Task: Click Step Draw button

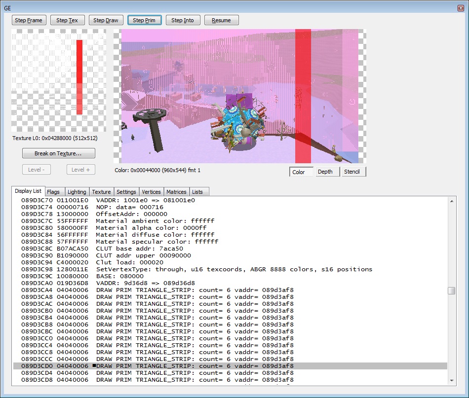Action: (x=106, y=20)
